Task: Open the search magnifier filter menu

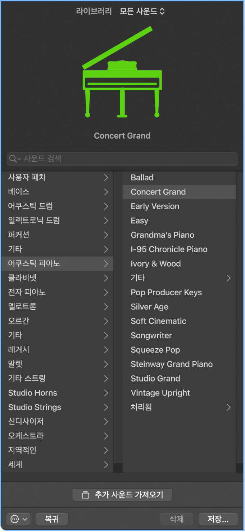Action: (15, 159)
